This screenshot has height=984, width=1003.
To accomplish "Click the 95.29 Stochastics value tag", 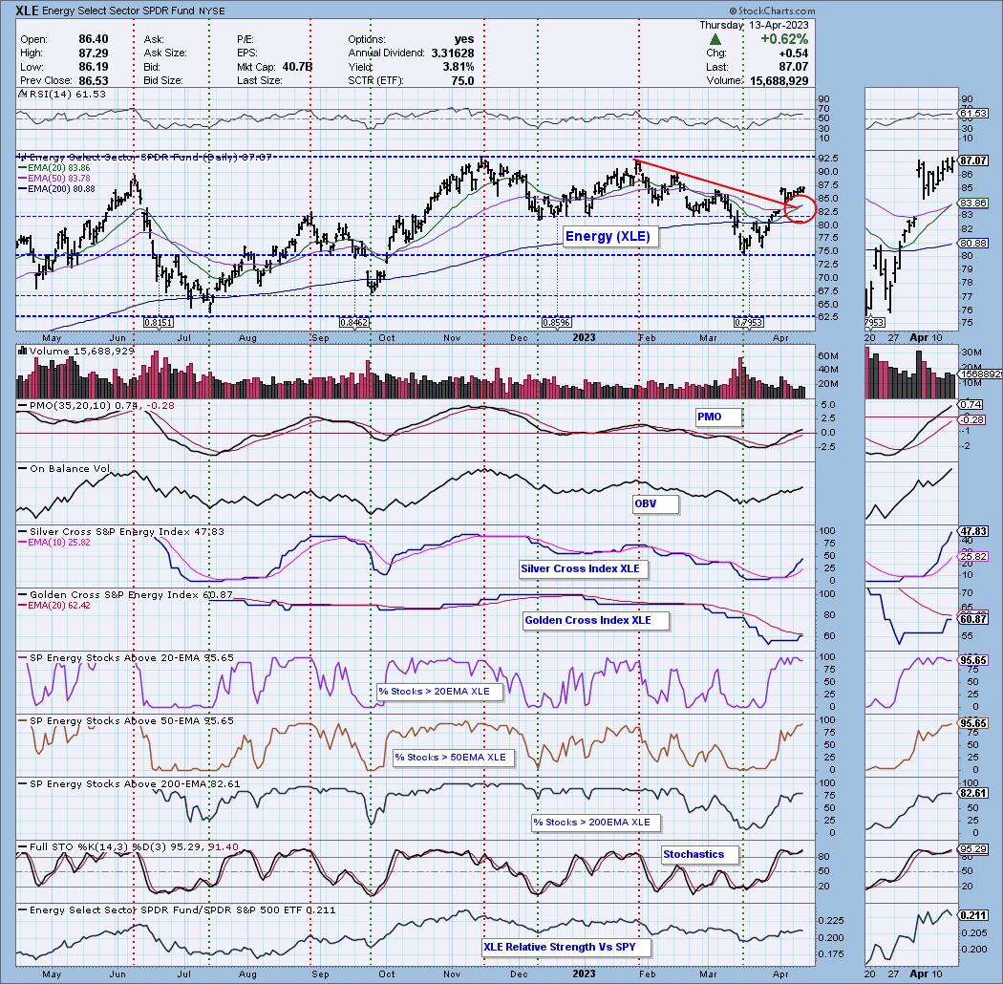I will (973, 849).
